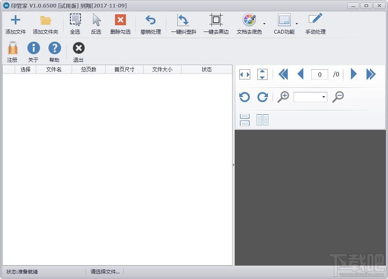This screenshot has width=388, height=279.
Task: Jump to last page
Action: coord(371,74)
